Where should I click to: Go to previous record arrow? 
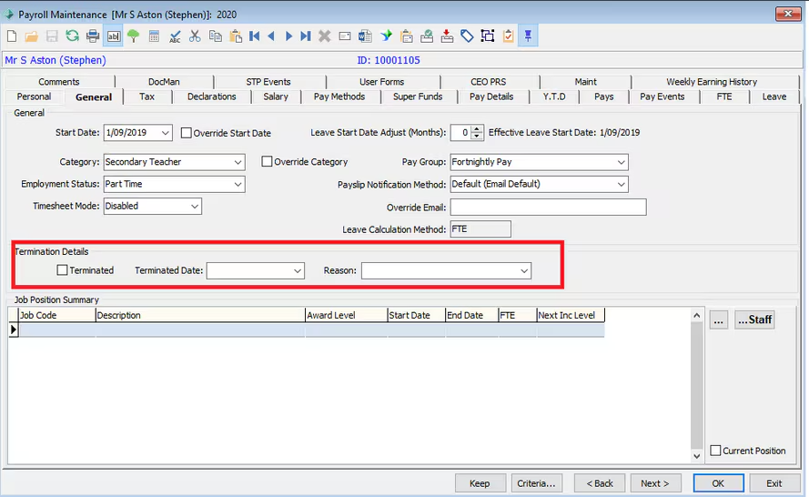pyautogui.click(x=271, y=36)
